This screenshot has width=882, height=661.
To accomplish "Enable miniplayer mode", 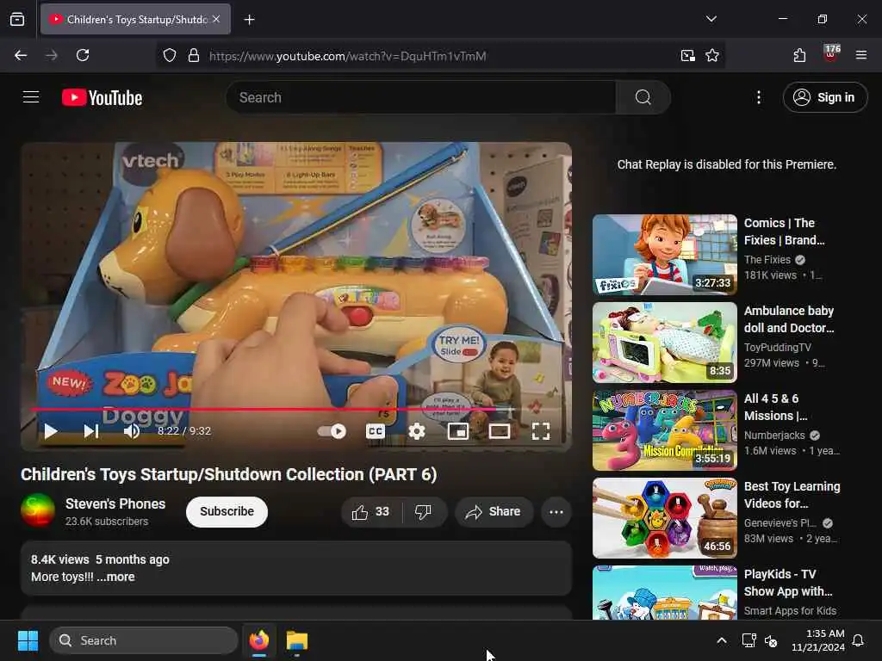I will click(x=458, y=431).
